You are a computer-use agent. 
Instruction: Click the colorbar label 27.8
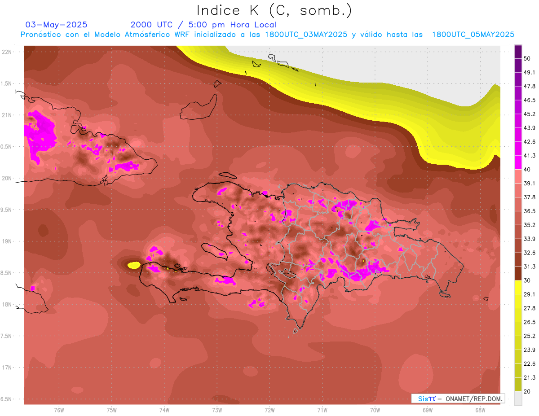pos(530,308)
